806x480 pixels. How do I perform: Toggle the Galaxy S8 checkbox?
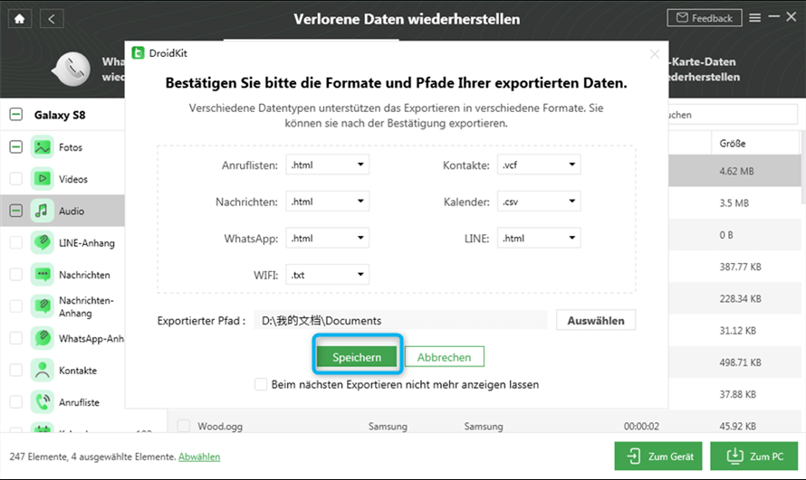click(x=16, y=115)
